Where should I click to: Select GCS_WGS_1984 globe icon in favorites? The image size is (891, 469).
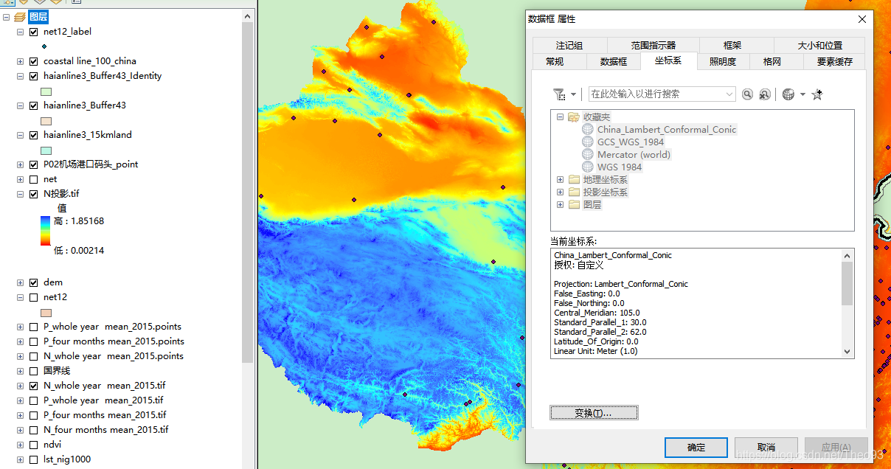pos(587,142)
